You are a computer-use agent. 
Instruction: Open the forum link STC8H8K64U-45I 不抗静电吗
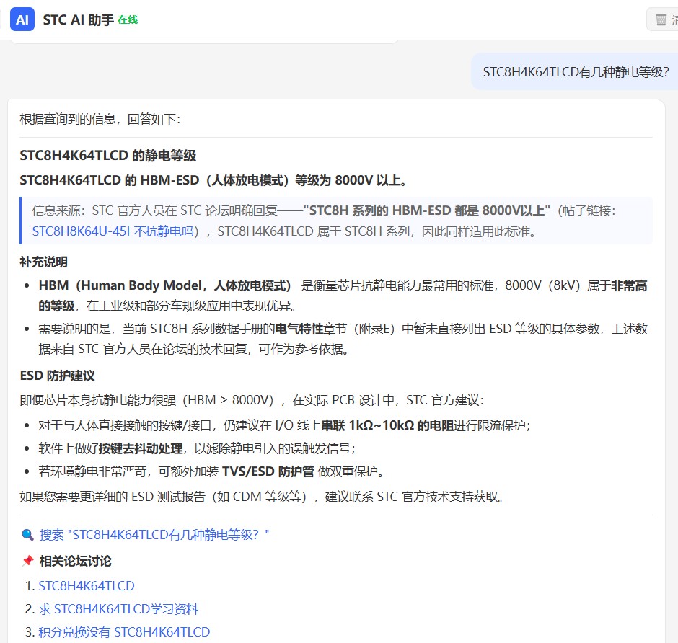click(x=113, y=231)
